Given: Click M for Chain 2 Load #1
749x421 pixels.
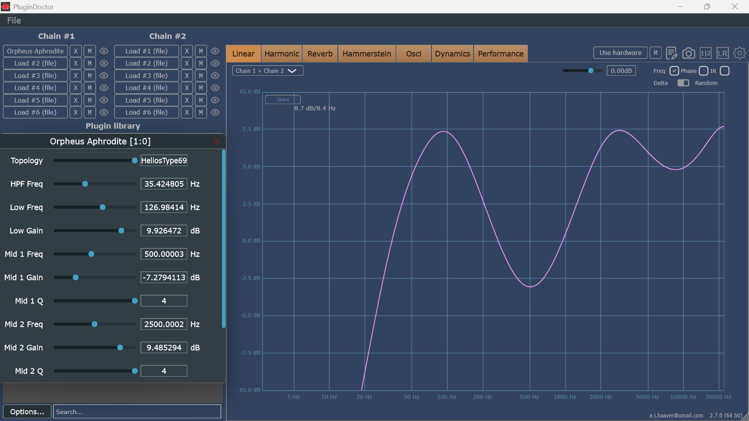Looking at the screenshot, I should 201,51.
